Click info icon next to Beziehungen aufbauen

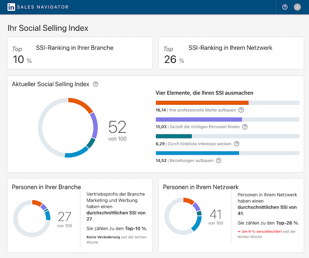click(x=219, y=160)
